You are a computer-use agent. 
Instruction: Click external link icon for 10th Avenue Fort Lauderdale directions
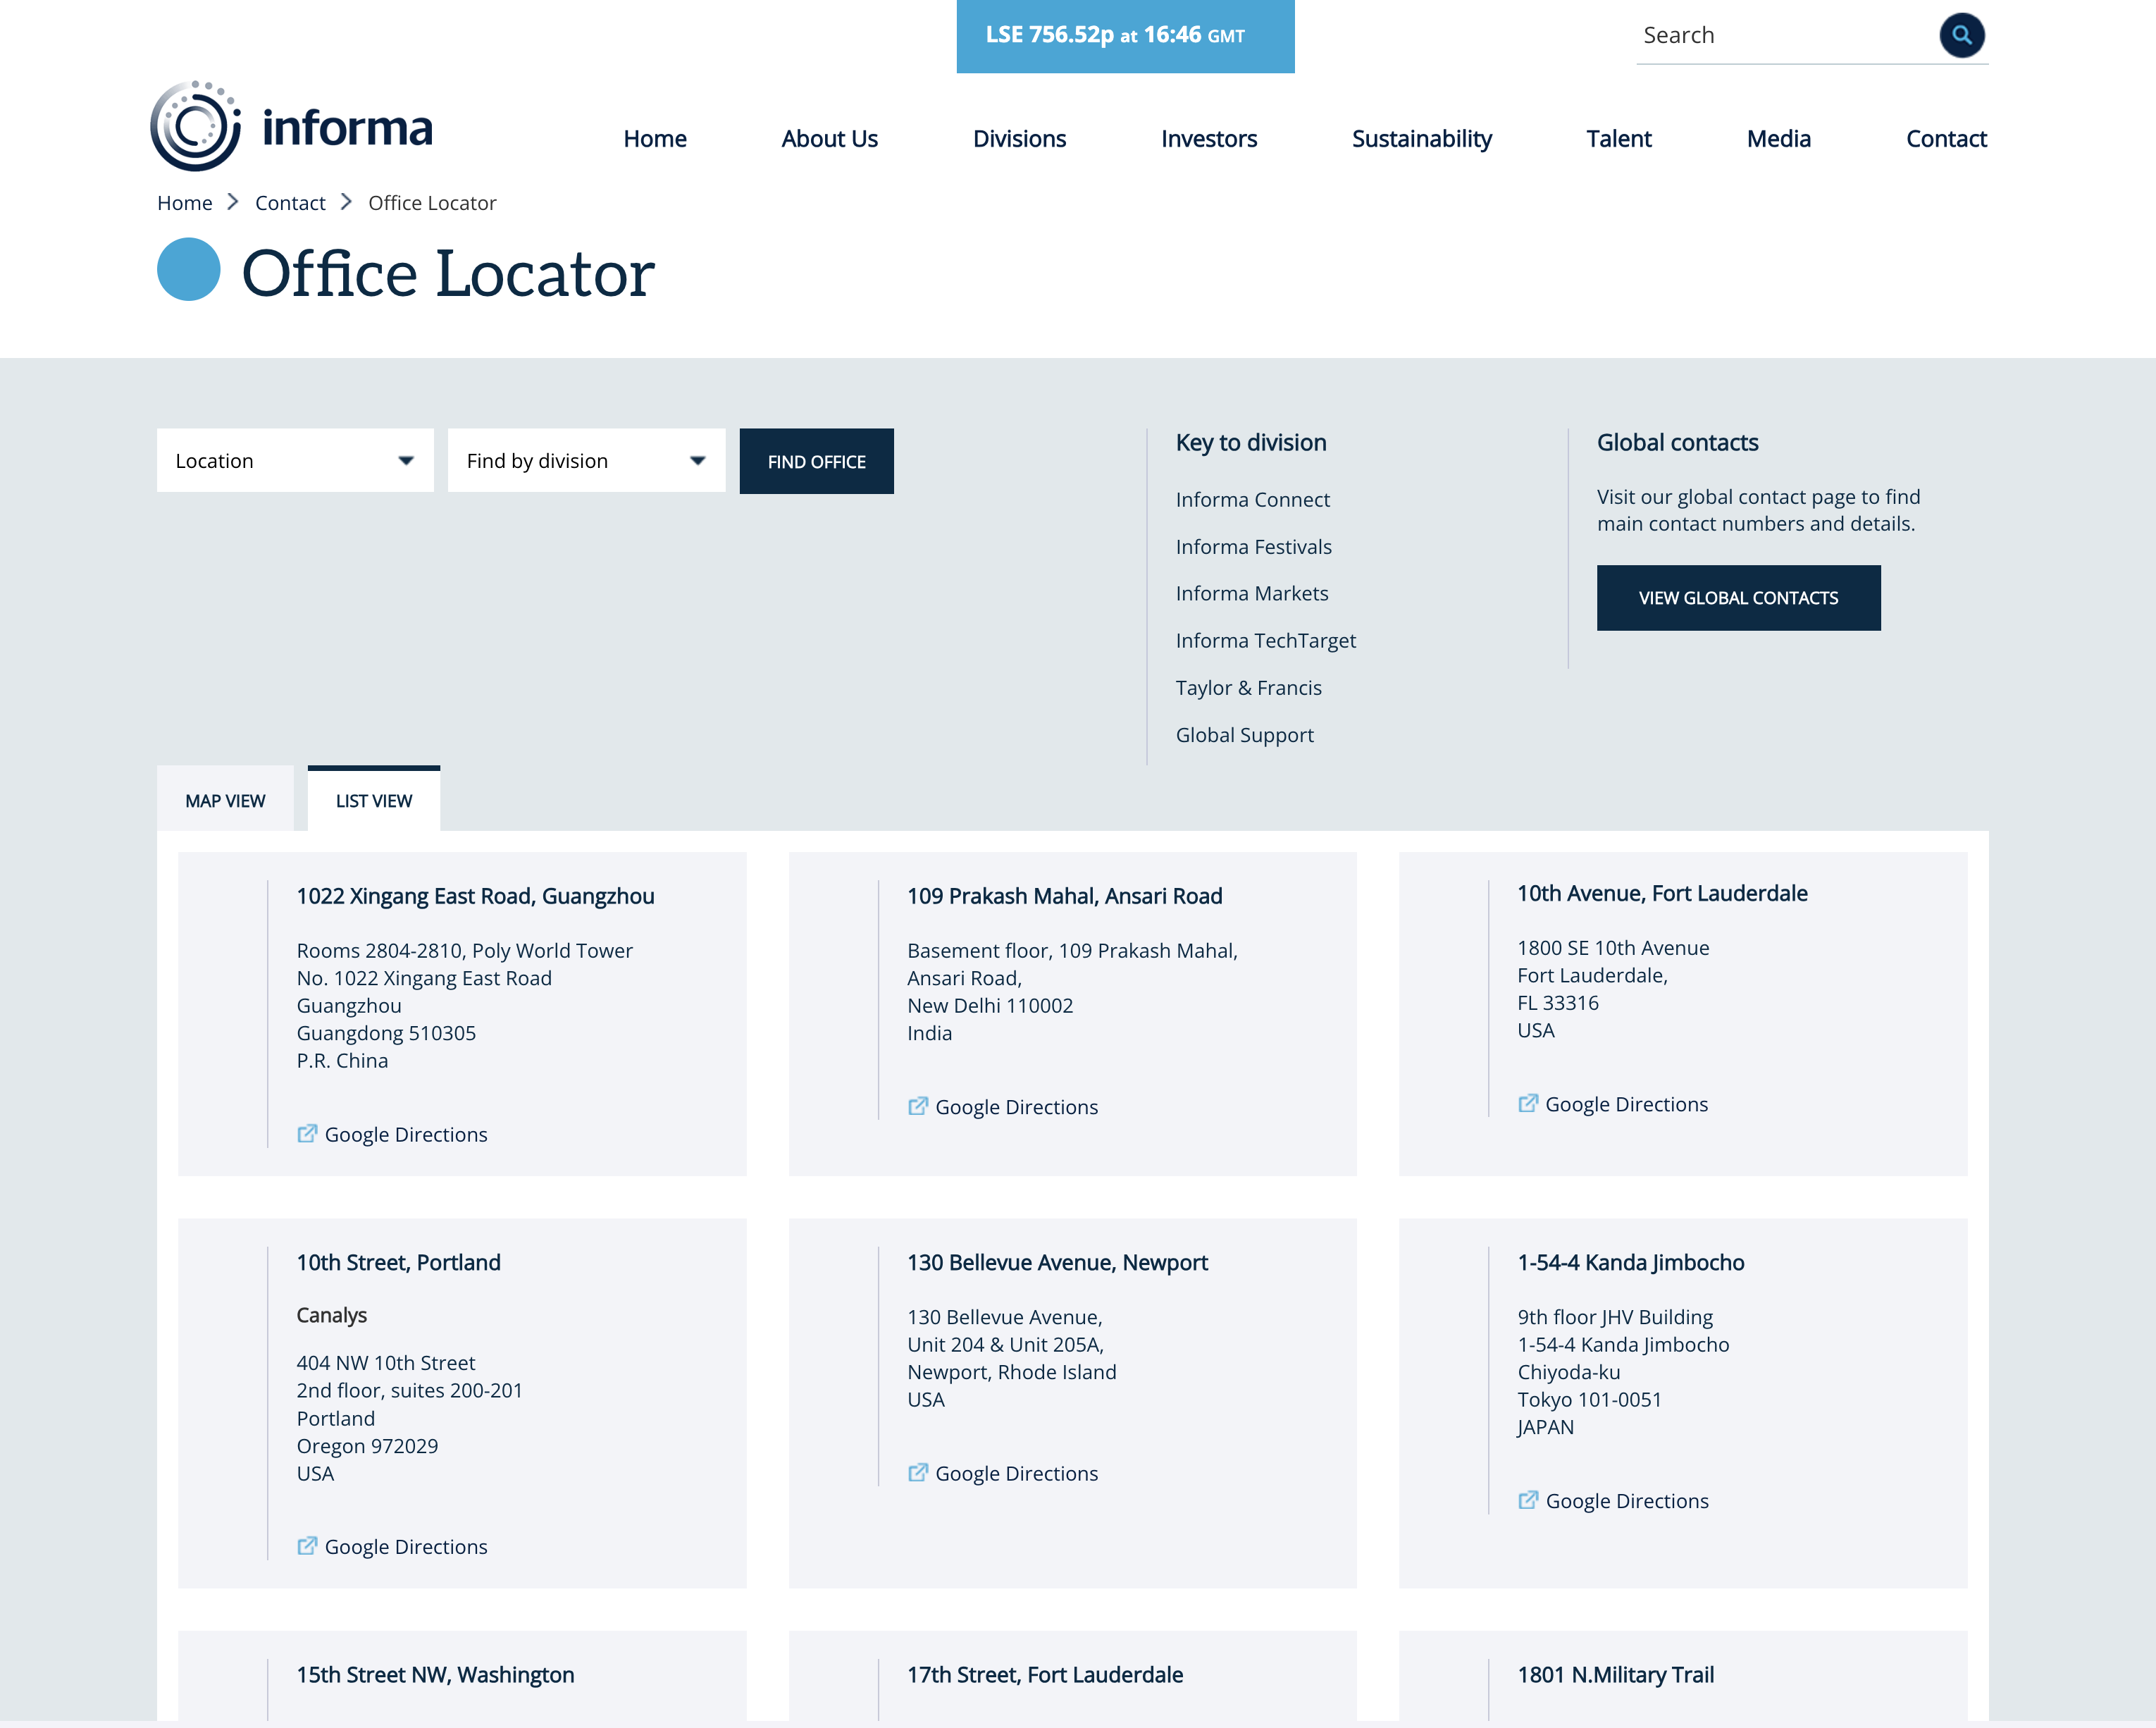point(1527,1103)
